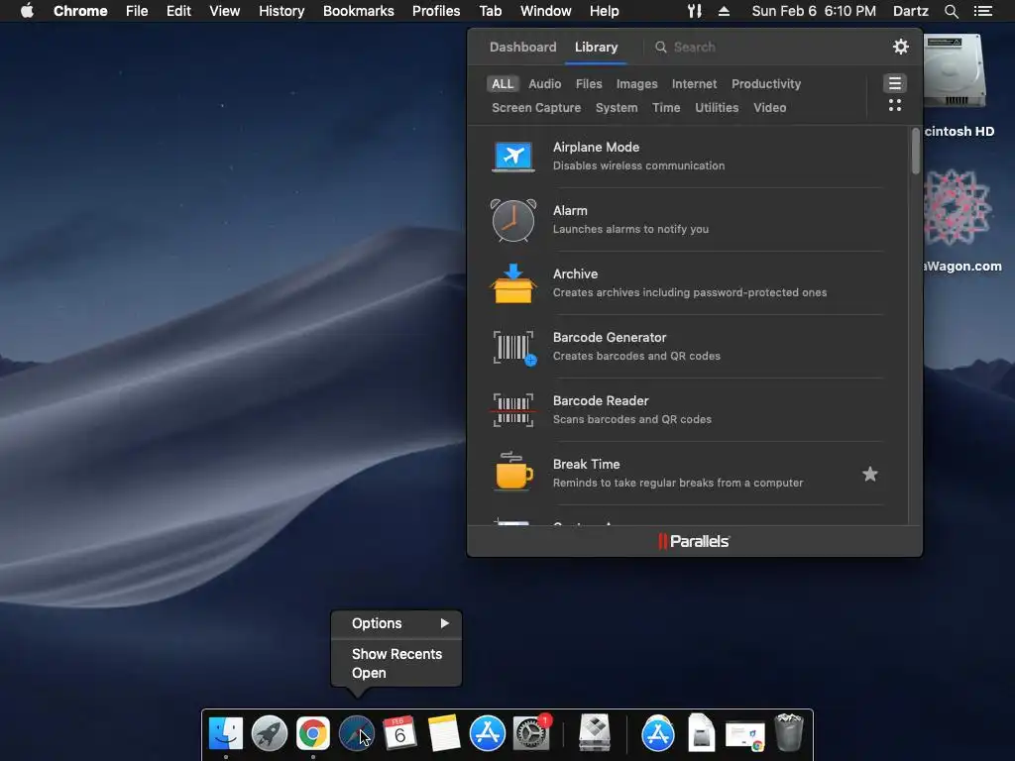Filter tools by ALL category
This screenshot has height=761, width=1015.
point(503,84)
